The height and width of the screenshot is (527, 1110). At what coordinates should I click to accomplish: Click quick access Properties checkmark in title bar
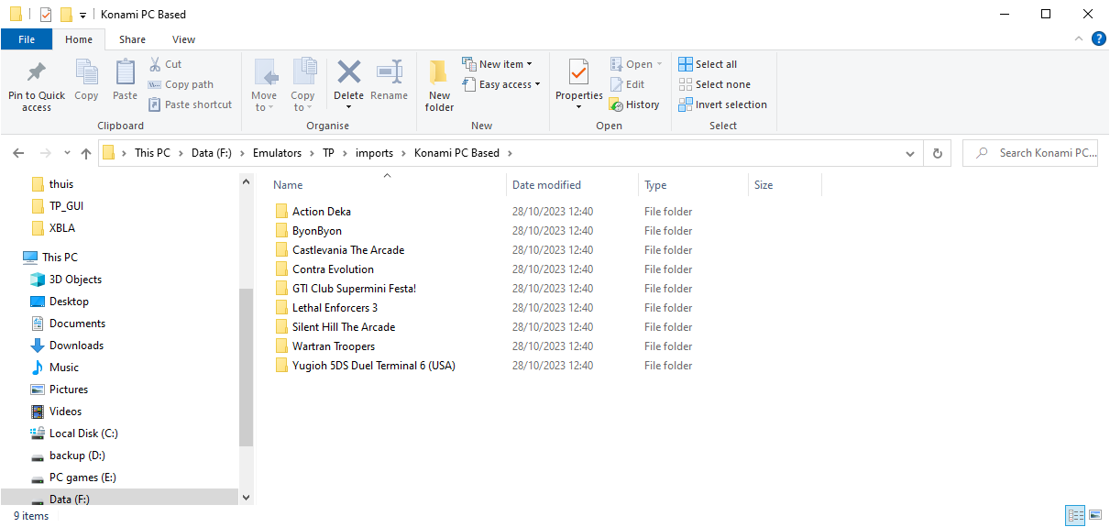46,15
